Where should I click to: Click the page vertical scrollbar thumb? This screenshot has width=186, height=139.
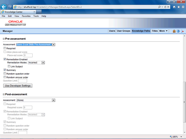[184, 102]
